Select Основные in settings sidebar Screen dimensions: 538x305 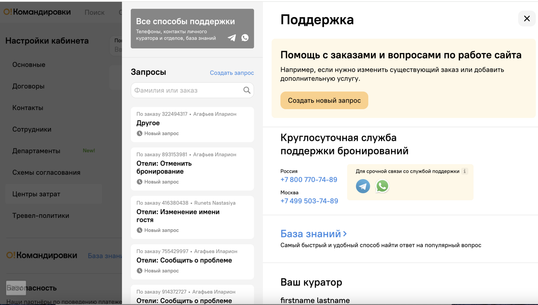(x=29, y=65)
